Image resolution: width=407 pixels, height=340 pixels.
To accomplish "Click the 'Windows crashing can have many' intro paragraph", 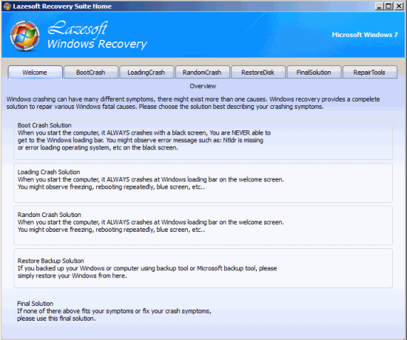I will click(193, 103).
